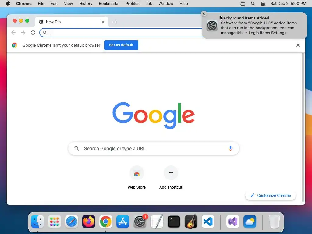This screenshot has height=234, width=312.
Task: Launch Firefox from the Dock
Action: tap(89, 222)
